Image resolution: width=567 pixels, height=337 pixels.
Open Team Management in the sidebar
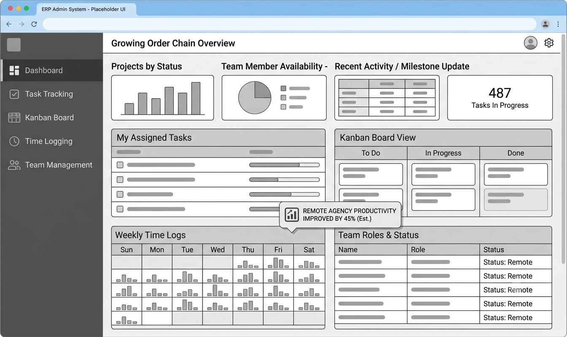[x=51, y=165]
